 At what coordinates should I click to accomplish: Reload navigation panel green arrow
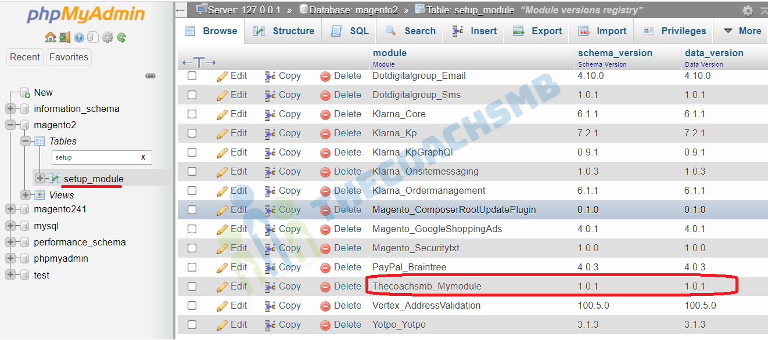point(121,38)
